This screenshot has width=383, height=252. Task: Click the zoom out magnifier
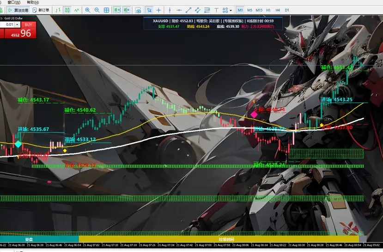(x=97, y=10)
